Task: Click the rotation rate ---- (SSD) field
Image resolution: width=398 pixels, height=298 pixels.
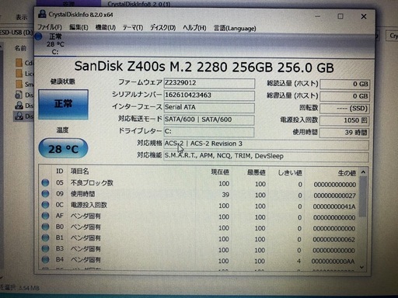Action: (345, 109)
